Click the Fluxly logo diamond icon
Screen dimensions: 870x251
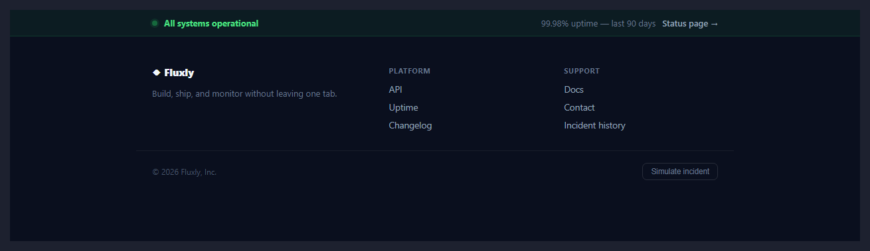[157, 73]
